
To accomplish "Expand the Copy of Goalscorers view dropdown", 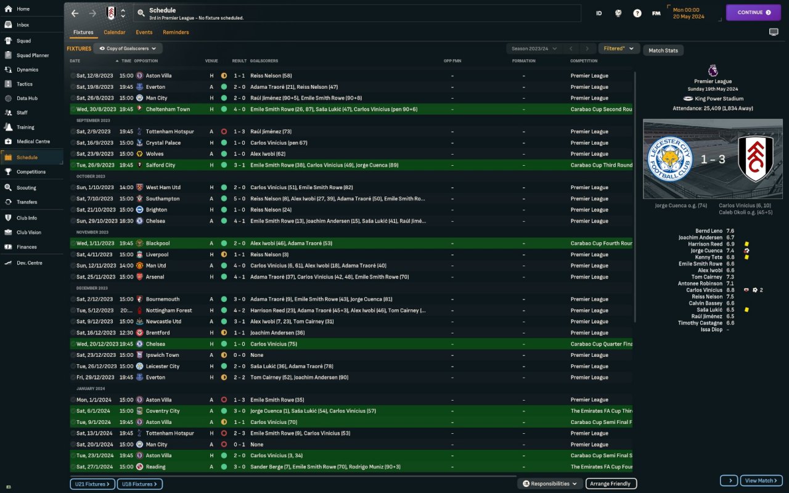I will [x=128, y=48].
